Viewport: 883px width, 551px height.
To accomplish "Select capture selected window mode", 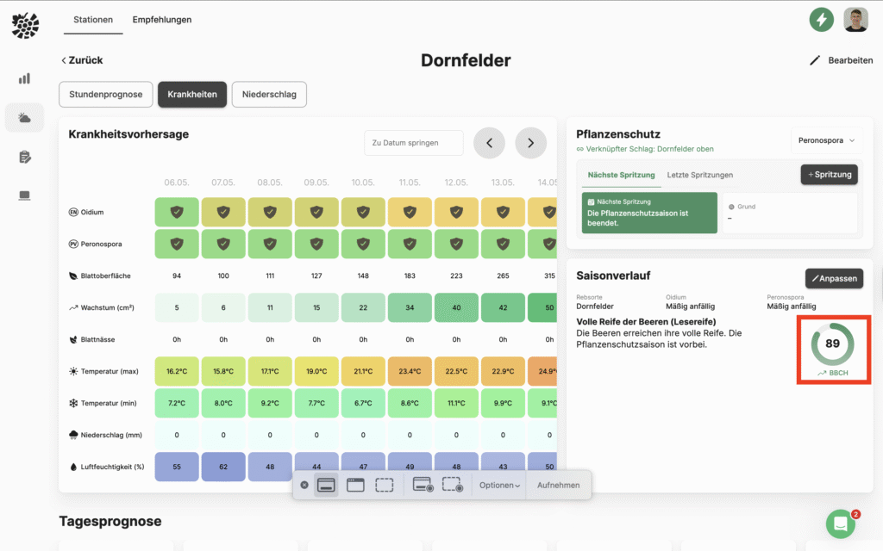I will [355, 486].
